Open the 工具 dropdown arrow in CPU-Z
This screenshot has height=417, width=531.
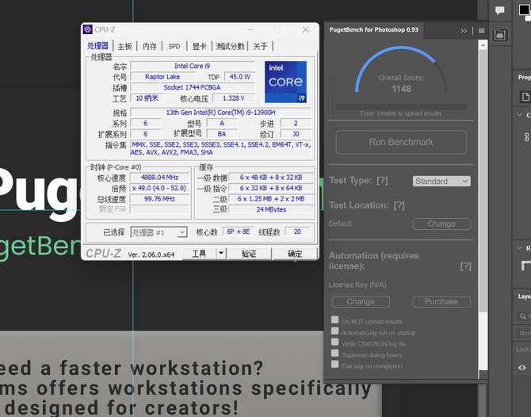coord(221,254)
